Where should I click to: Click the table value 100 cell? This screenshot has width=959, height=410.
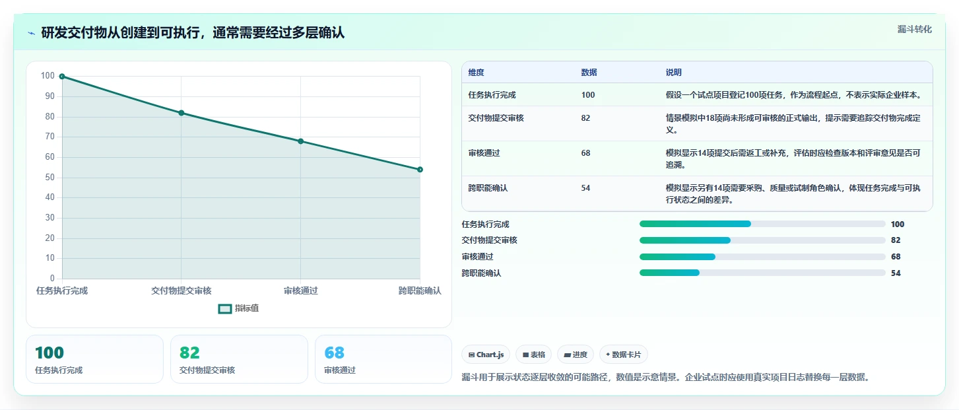pos(588,95)
